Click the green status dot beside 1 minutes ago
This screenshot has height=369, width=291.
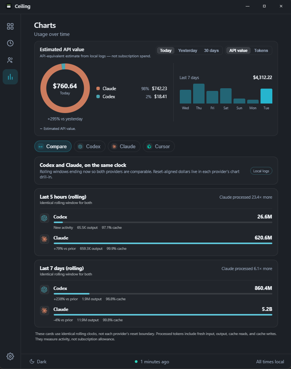pos(136,361)
